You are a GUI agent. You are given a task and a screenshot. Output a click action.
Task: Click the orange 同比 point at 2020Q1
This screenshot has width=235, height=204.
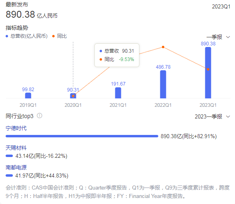pos(73,96)
